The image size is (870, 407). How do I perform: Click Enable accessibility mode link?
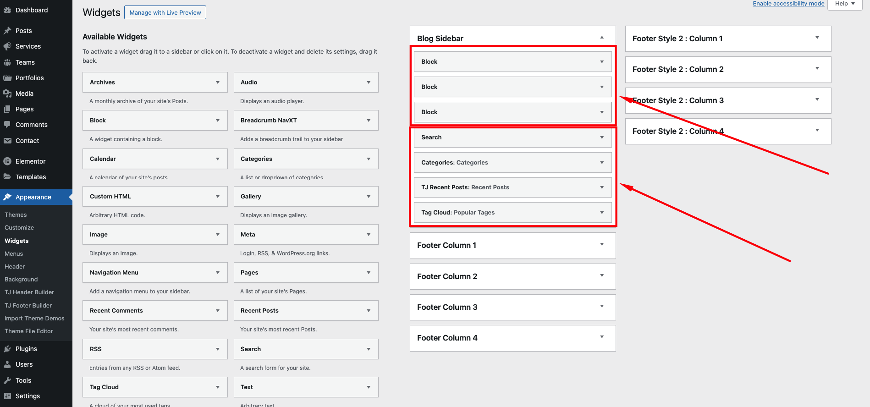(788, 4)
